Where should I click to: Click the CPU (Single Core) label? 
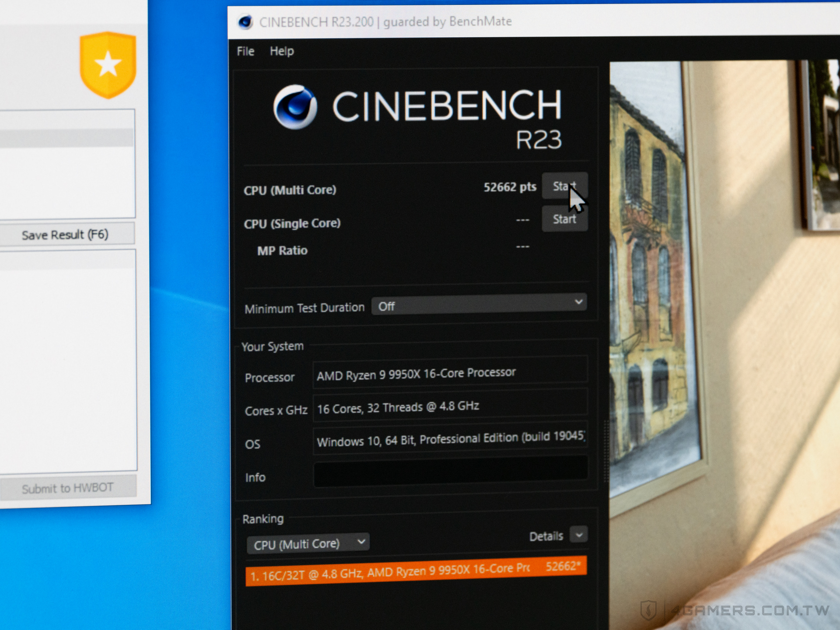(x=292, y=224)
